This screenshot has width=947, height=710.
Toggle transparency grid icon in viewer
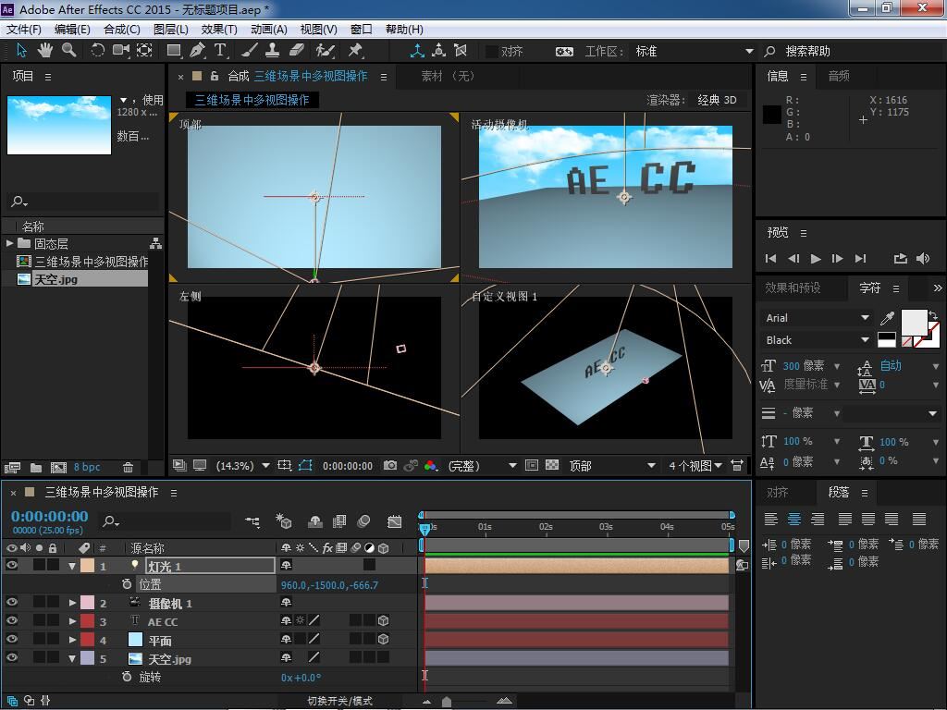pos(552,465)
